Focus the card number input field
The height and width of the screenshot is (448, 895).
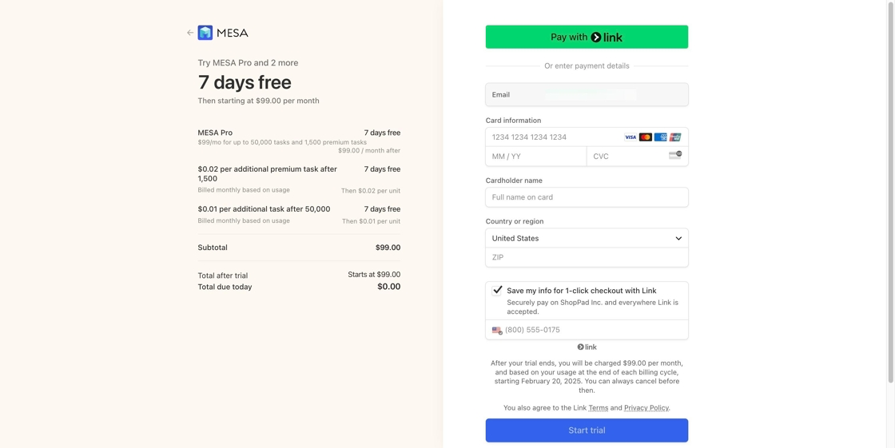point(551,137)
